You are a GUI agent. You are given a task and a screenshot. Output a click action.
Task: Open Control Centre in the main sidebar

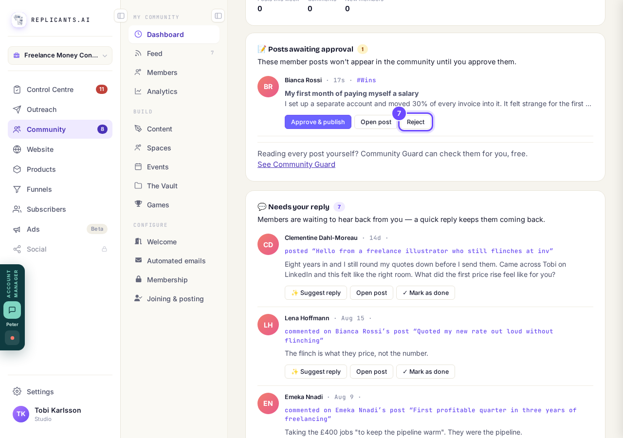click(x=60, y=90)
